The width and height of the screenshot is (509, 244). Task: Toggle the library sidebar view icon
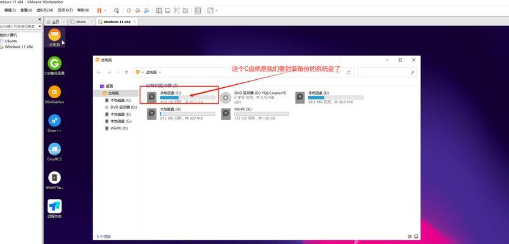coord(159,10)
